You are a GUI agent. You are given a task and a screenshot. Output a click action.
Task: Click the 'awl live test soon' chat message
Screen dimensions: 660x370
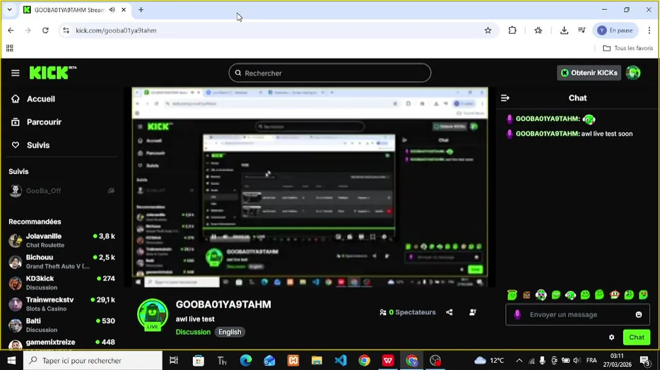[607, 134]
